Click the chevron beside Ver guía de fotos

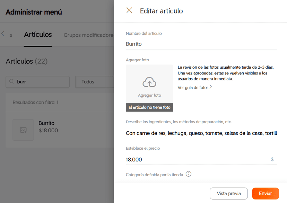point(211,87)
